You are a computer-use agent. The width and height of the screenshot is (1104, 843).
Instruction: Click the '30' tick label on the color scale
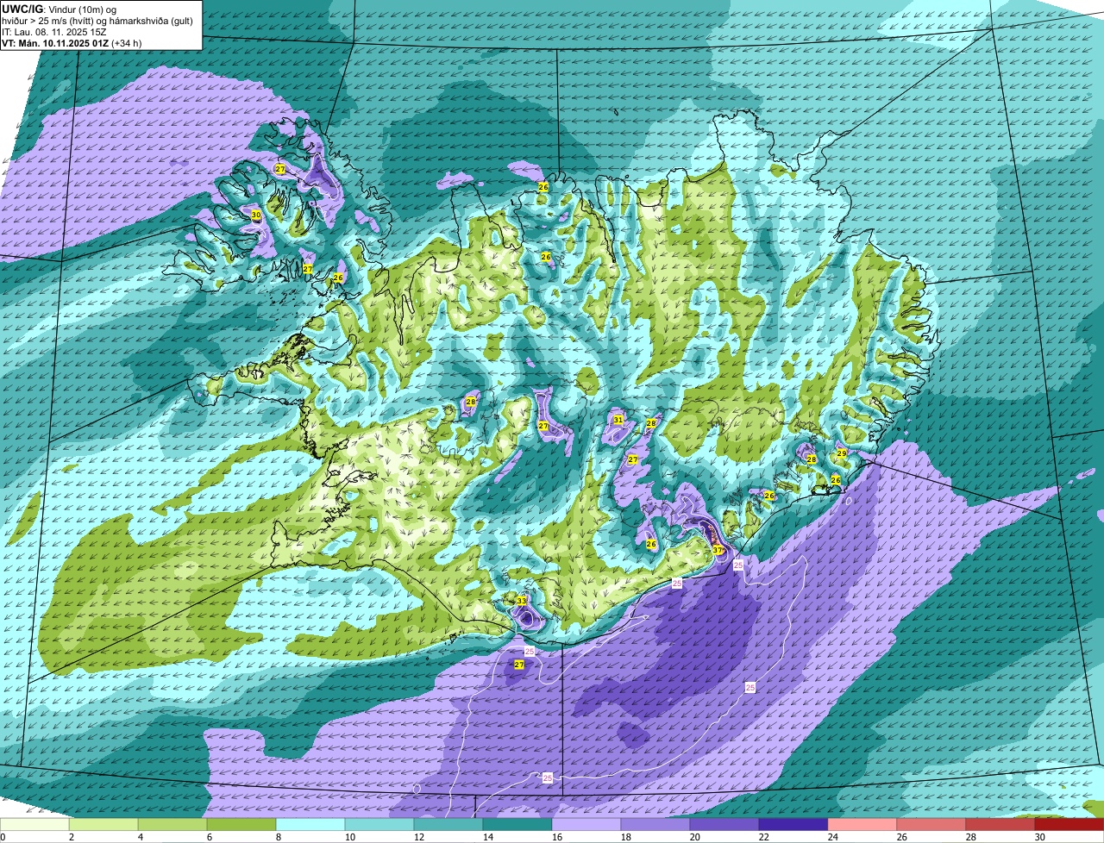(x=1039, y=837)
